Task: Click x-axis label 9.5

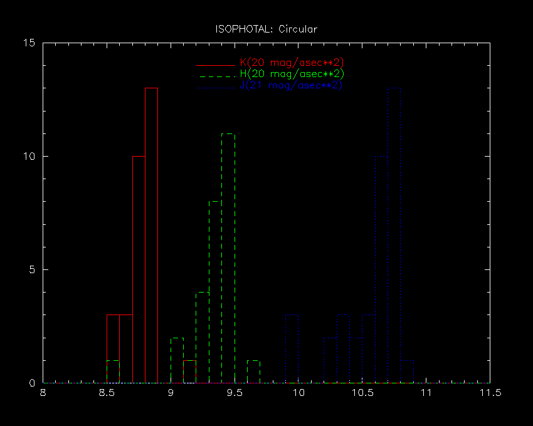Action: 235,393
